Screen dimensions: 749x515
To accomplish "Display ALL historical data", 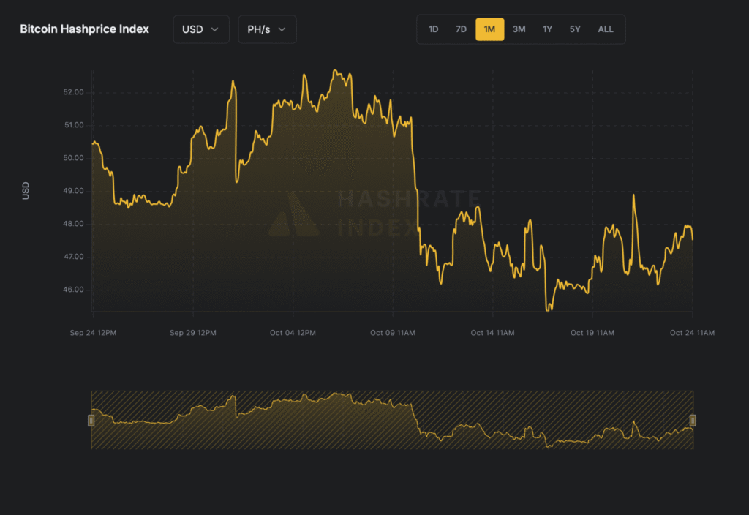I will pyautogui.click(x=606, y=29).
